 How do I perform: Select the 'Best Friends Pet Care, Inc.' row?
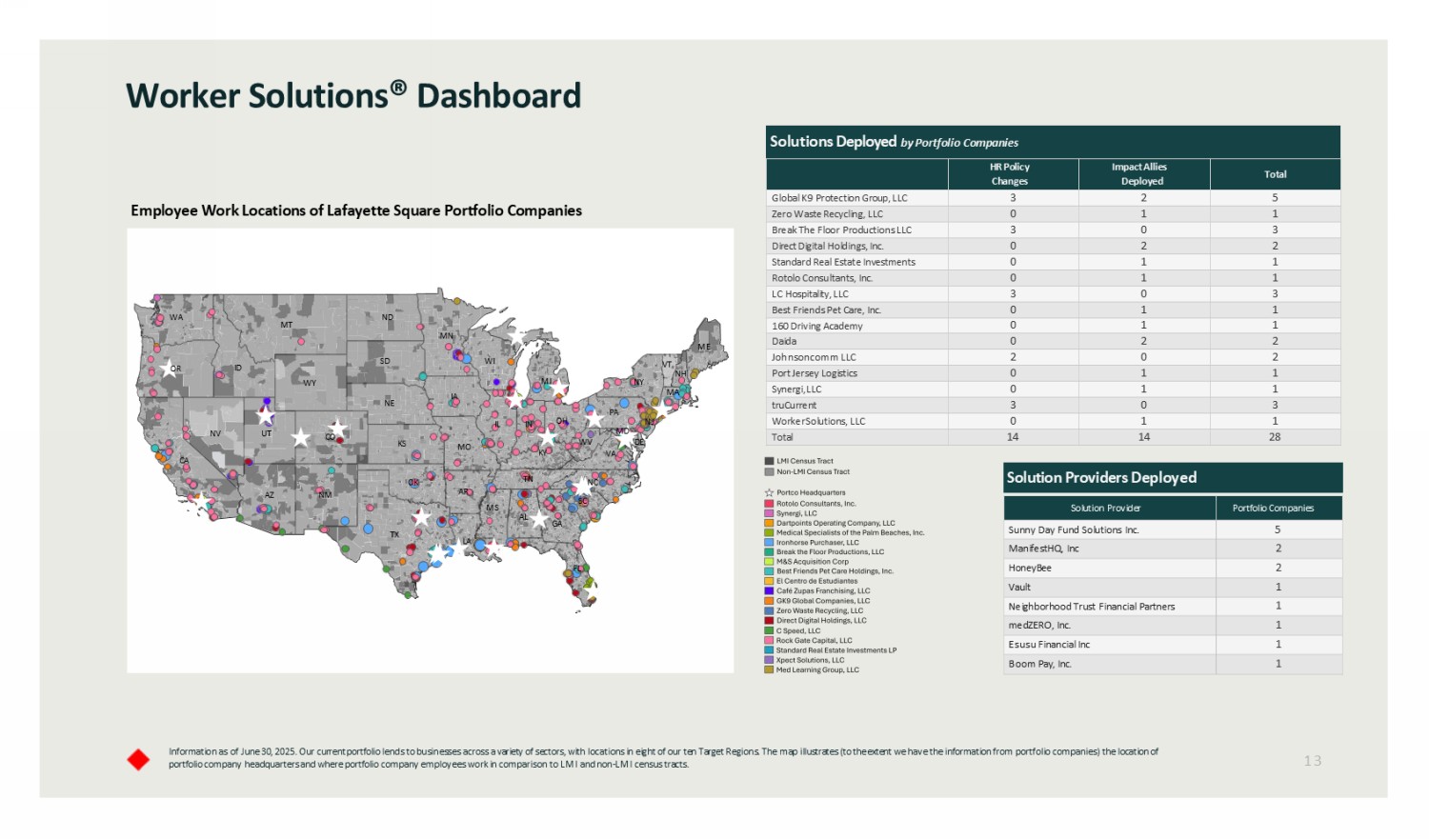coord(1053,310)
